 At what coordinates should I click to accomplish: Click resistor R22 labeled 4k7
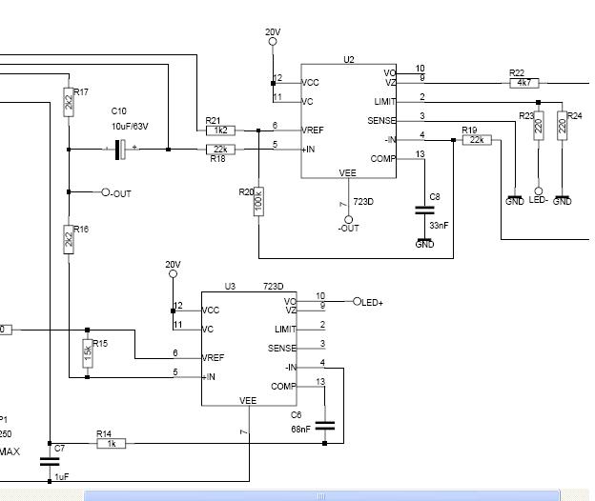(523, 83)
